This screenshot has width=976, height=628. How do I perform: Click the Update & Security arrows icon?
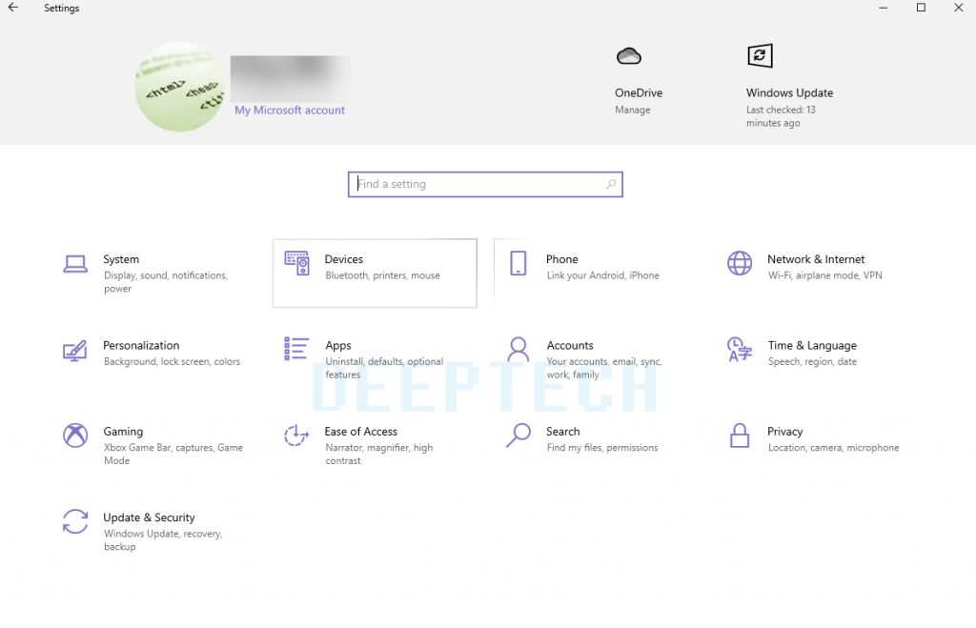pos(75,521)
